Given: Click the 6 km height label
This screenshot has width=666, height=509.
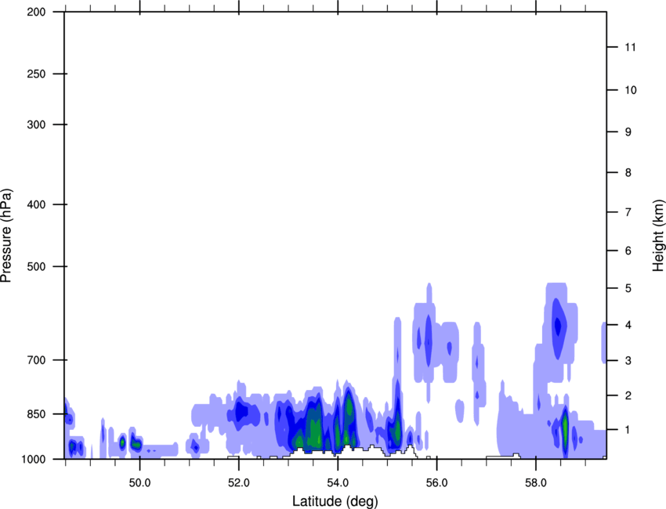Looking at the screenshot, I should click(628, 251).
